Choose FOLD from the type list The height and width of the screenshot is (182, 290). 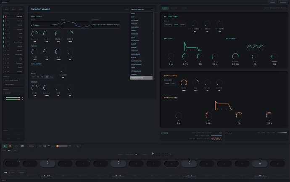pyautogui.click(x=141, y=37)
